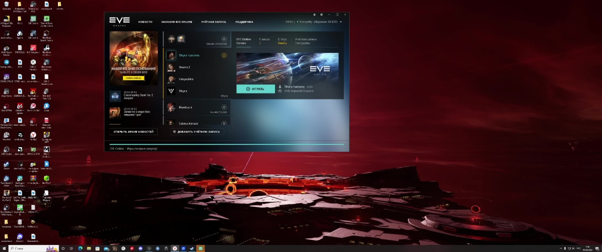Viewport: 602px width, 252px height.
Task: Open File Explorer from taskbar
Action: click(89, 249)
